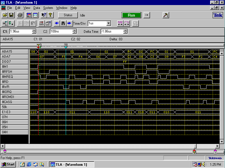Click the zoom-in waveform icon
The image size is (225, 168).
coord(120,23)
